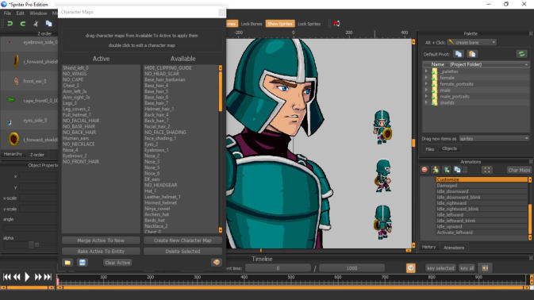This screenshot has width=534, height=300.
Task: Click Create New Character Map button
Action: click(x=182, y=240)
